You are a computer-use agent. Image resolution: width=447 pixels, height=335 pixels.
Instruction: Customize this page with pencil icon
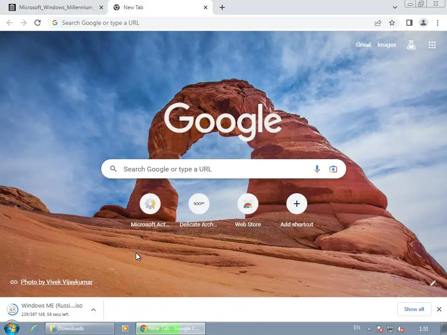tap(433, 283)
